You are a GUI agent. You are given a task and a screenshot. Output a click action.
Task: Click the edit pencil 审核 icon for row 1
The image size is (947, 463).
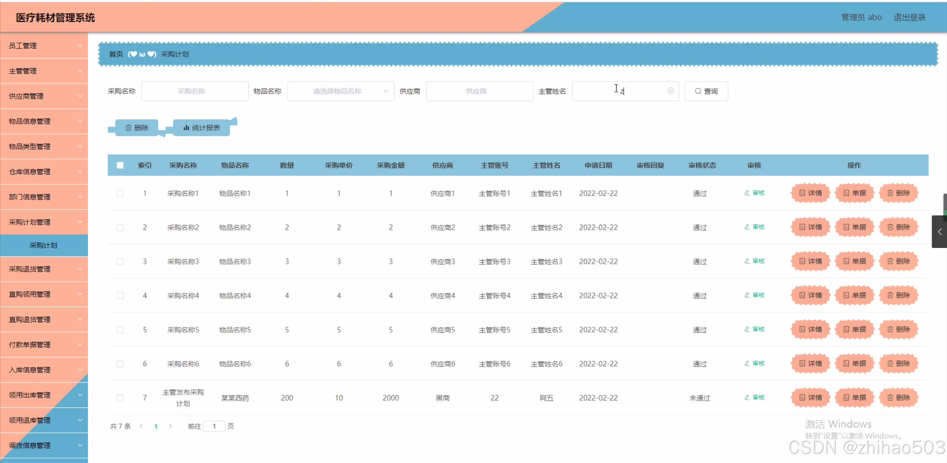click(747, 193)
